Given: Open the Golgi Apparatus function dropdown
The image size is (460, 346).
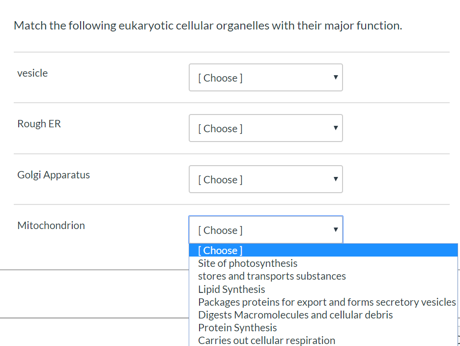Looking at the screenshot, I should (265, 179).
